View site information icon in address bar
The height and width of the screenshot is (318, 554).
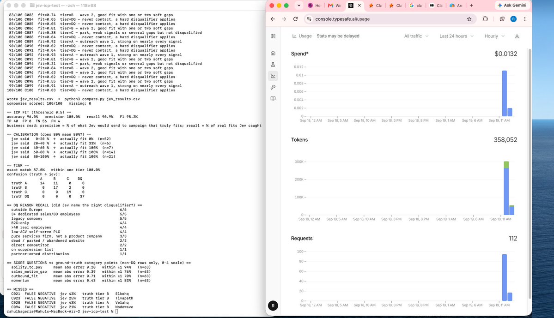point(309,19)
